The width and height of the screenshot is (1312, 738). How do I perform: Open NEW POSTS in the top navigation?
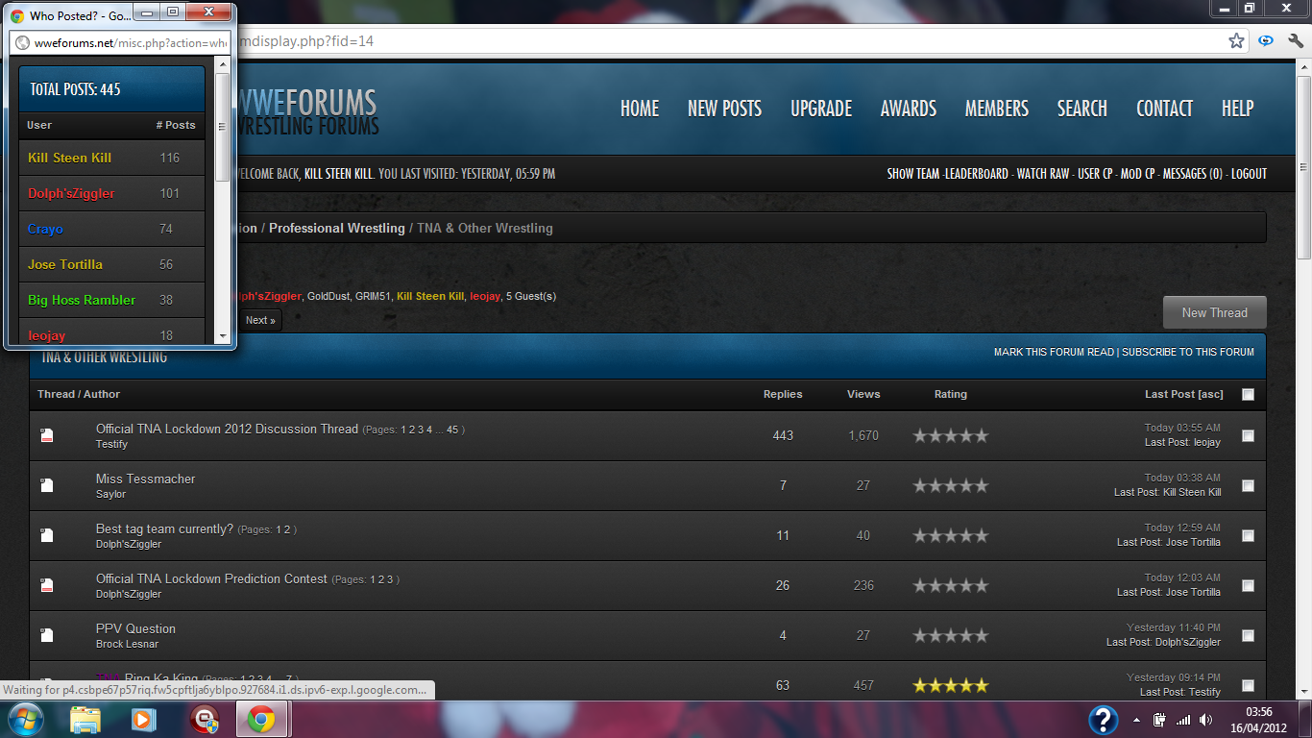(724, 109)
